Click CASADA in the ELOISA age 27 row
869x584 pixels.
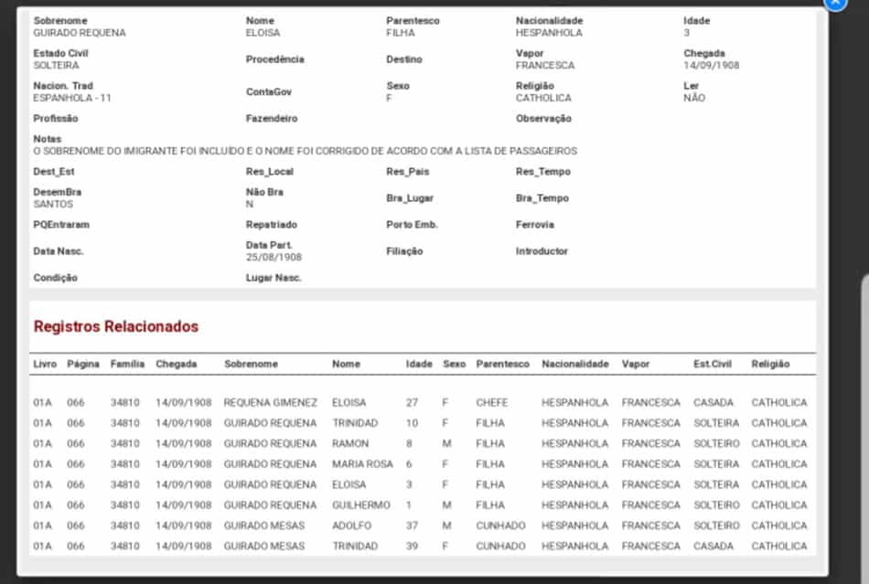(713, 402)
